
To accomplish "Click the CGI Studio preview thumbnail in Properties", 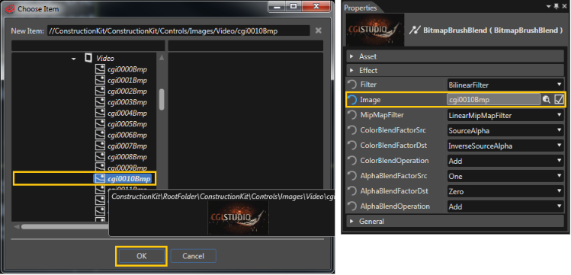I will 375,30.
